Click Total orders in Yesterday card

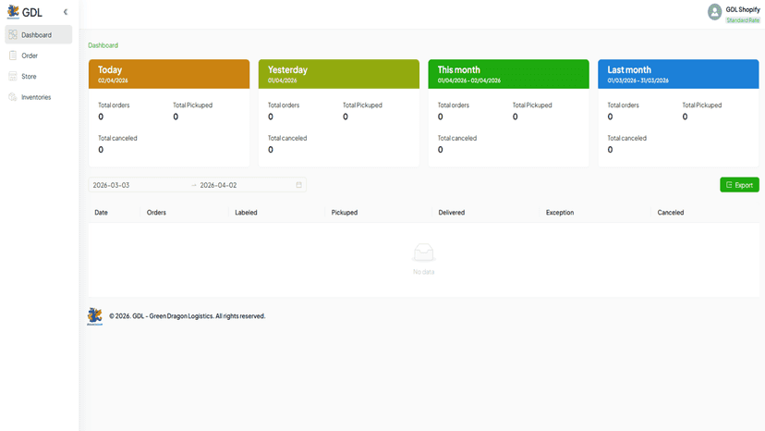[x=284, y=105]
